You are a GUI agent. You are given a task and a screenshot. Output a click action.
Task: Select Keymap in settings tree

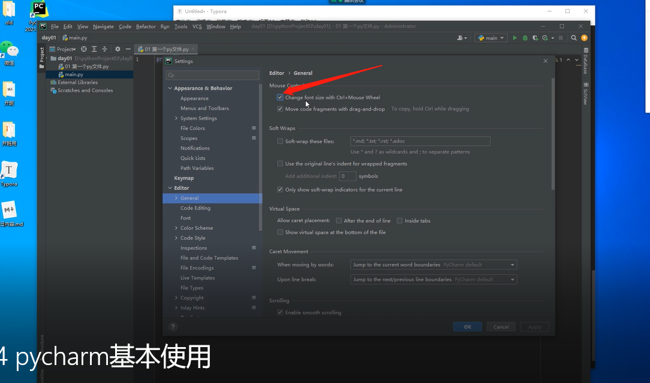click(x=183, y=178)
